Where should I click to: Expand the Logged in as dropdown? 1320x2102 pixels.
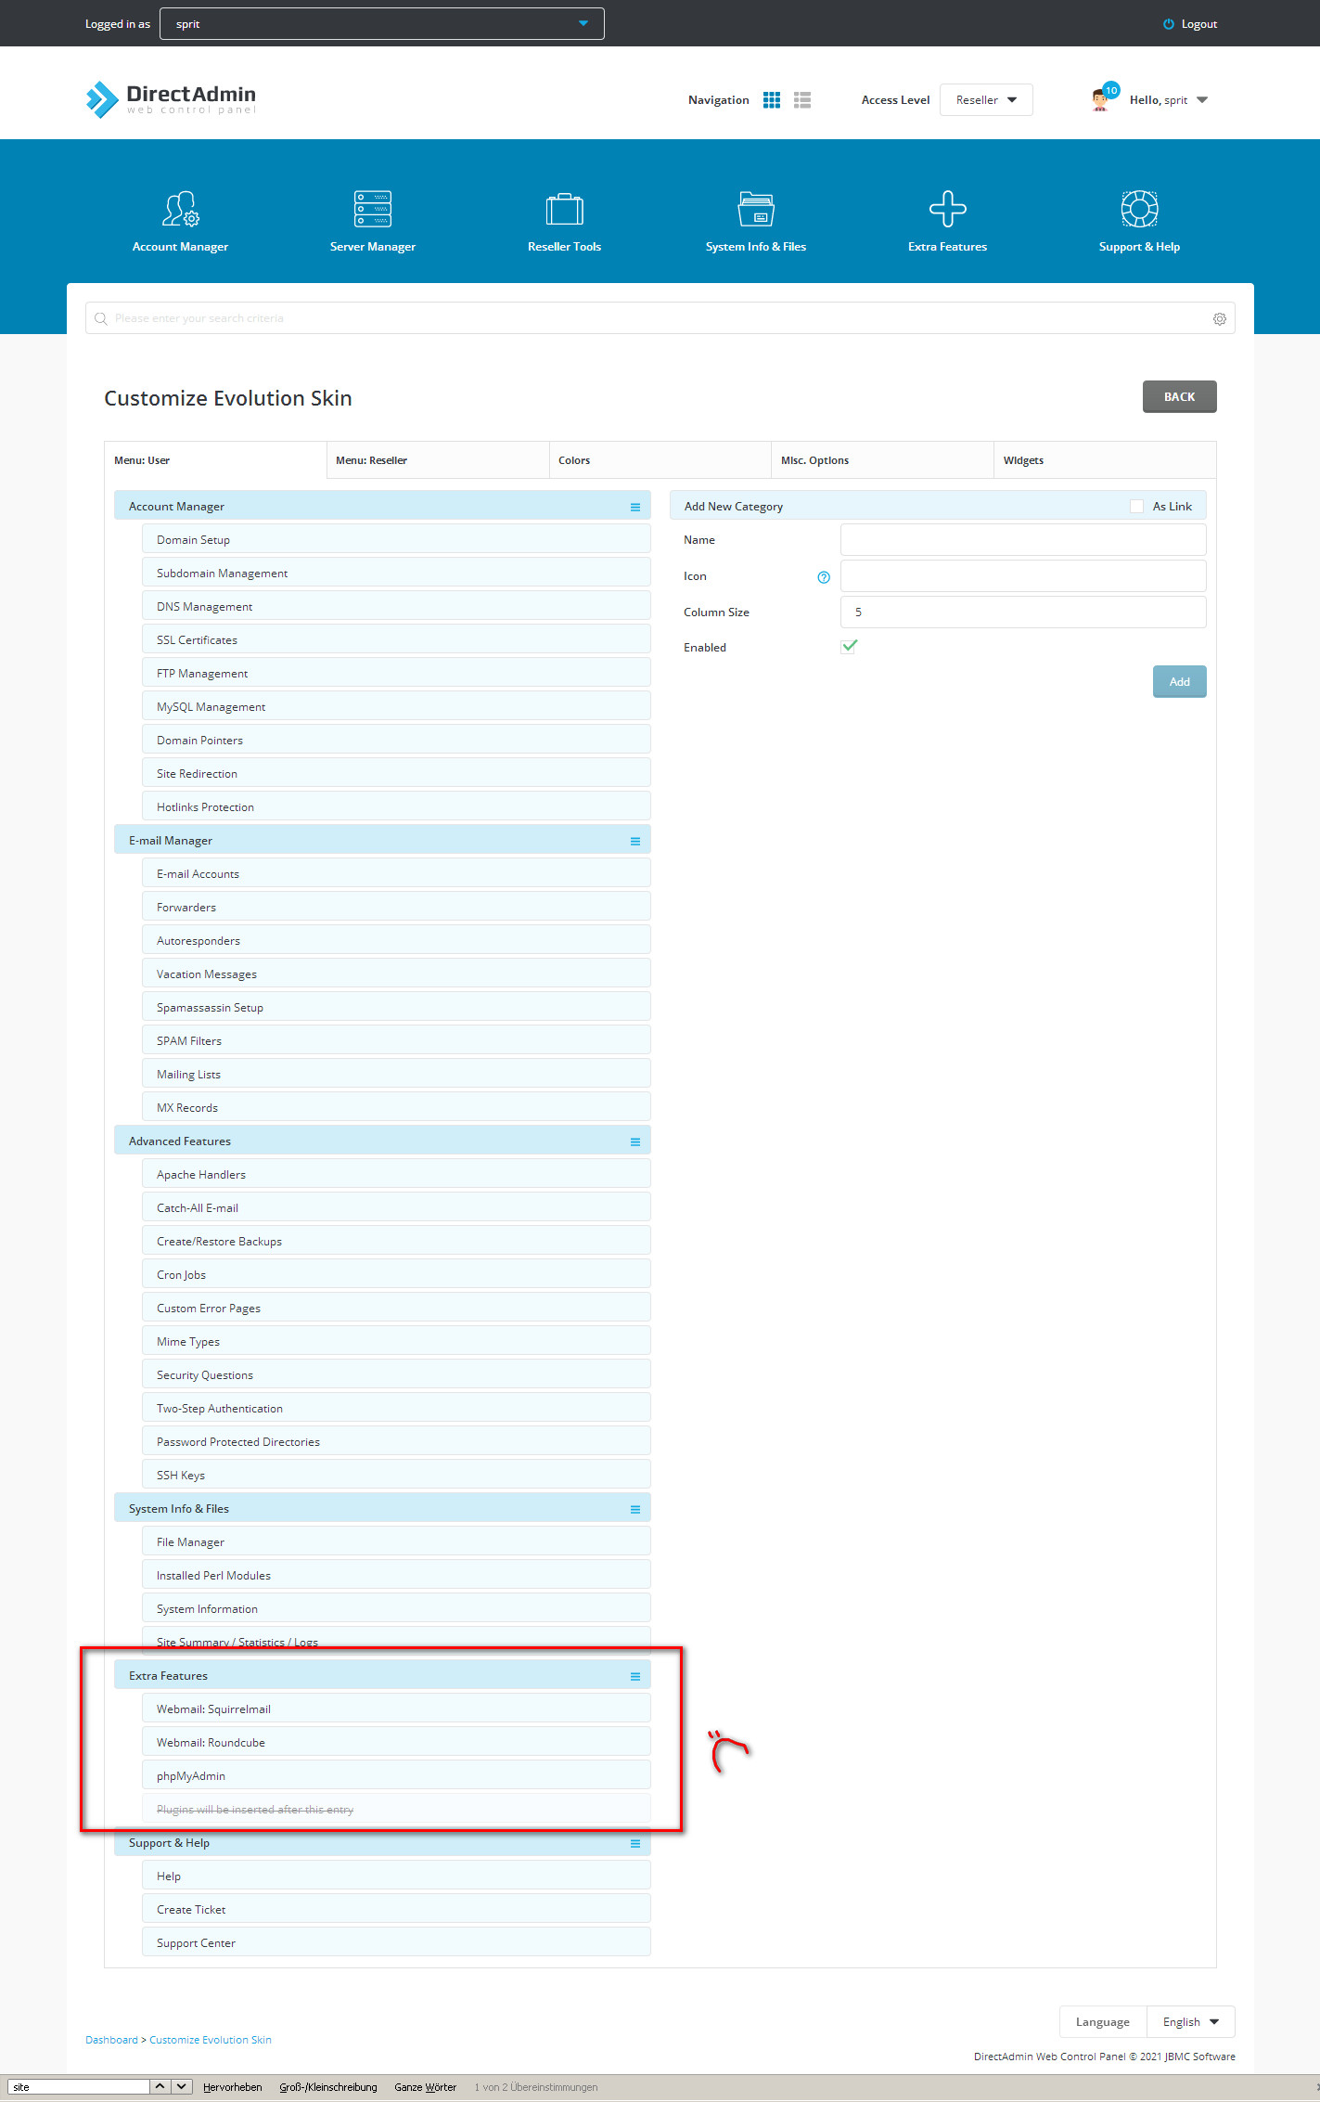click(381, 24)
